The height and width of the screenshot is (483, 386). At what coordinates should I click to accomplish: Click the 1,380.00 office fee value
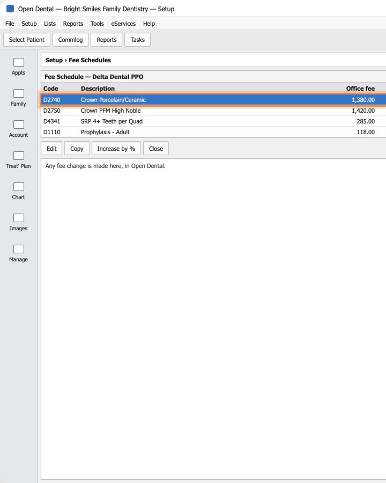click(x=363, y=100)
